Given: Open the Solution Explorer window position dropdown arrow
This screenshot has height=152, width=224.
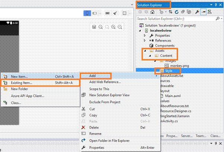Looking at the screenshot, I should (x=211, y=5).
